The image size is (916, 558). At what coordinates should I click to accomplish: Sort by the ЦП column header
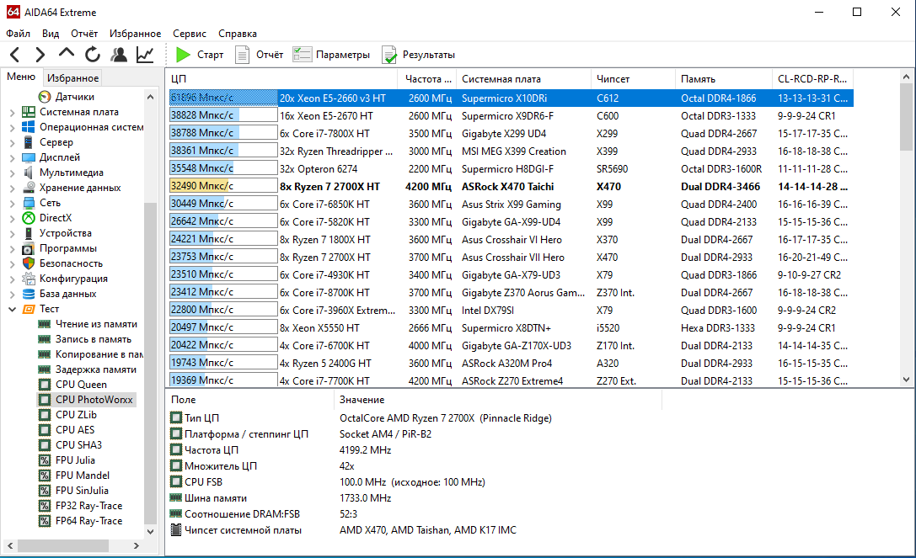281,79
